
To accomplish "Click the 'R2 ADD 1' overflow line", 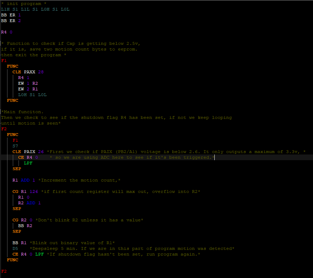I will coord(30,203).
